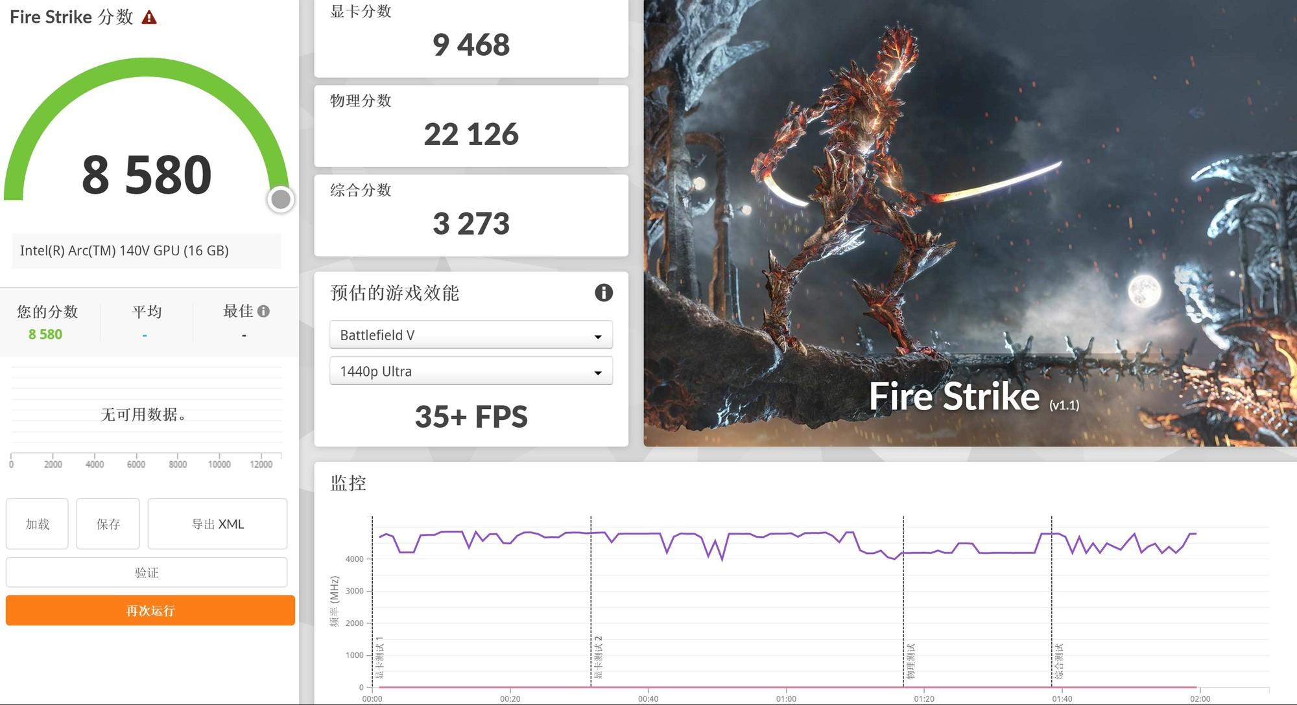This screenshot has width=1297, height=705.
Task: Click info icon for estimated game performance
Action: click(603, 293)
